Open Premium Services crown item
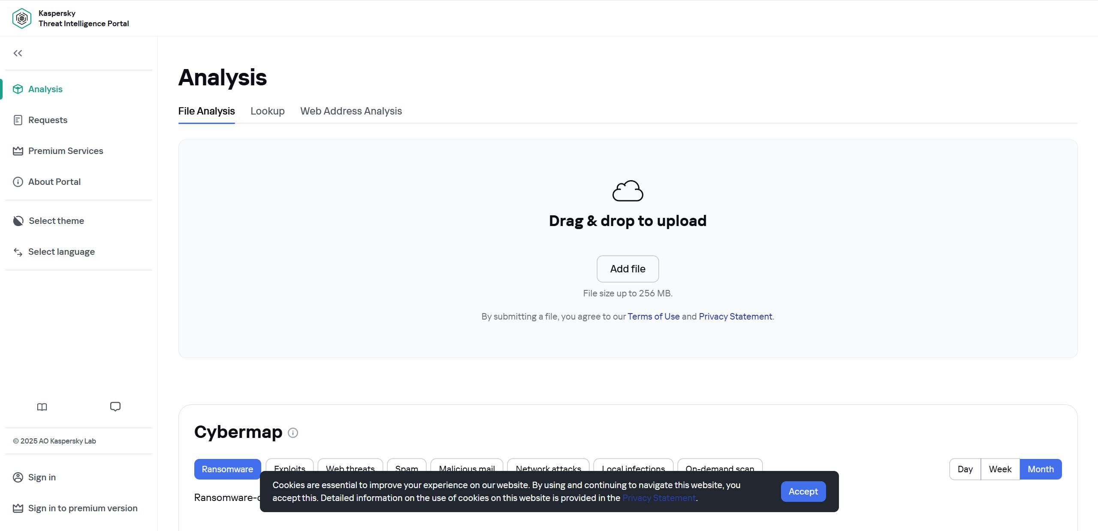This screenshot has width=1098, height=531. [66, 151]
